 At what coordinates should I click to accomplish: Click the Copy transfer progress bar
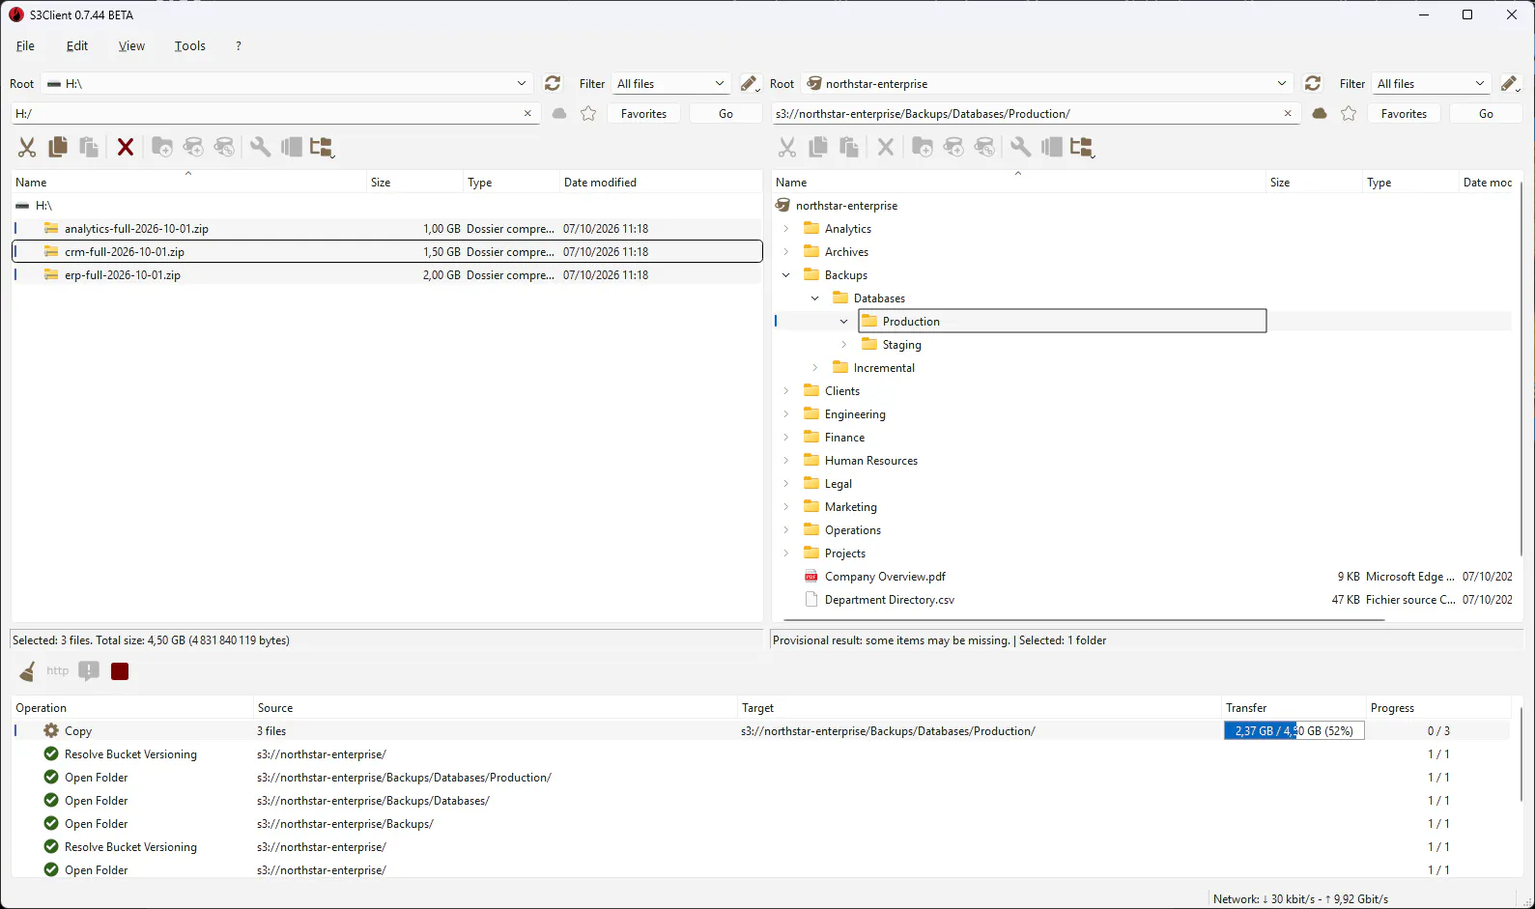pos(1293,731)
